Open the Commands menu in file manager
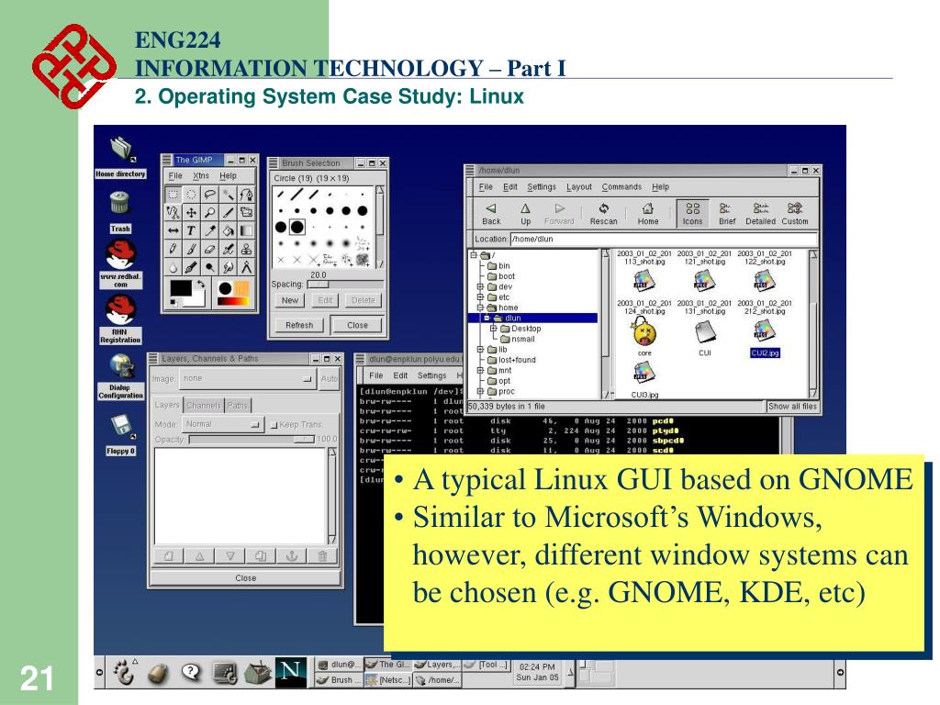Viewport: 940px width, 705px height. (621, 187)
